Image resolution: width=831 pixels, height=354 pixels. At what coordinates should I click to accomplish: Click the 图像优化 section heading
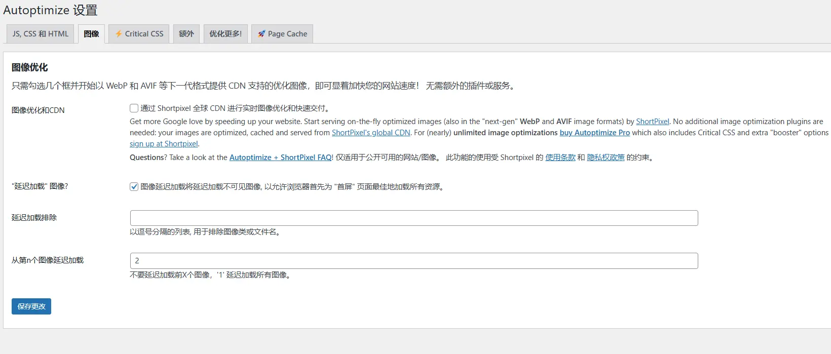(30, 67)
